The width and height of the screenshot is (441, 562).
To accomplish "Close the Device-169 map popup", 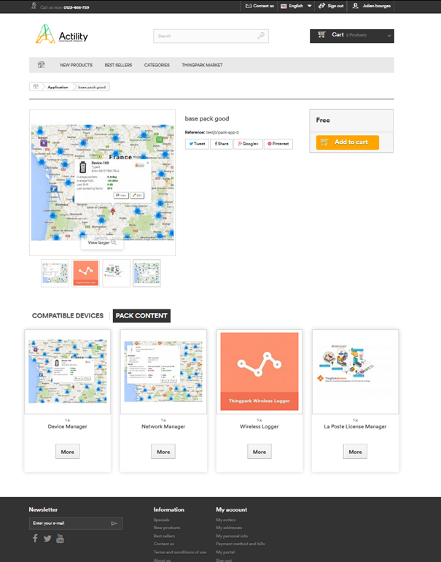I will tap(148, 163).
